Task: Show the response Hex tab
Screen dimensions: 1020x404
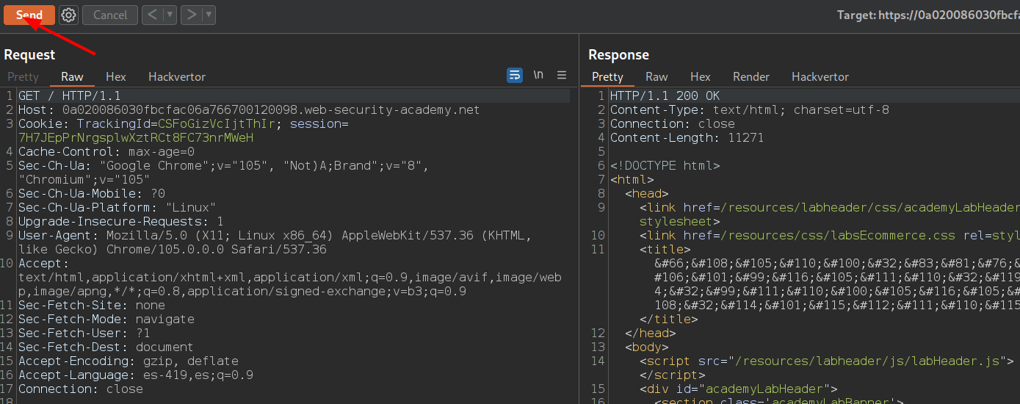Action: pyautogui.click(x=701, y=76)
